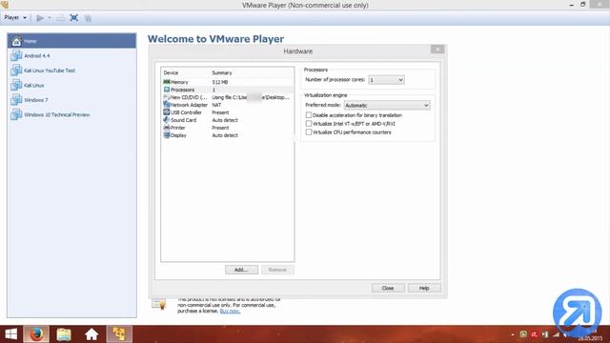Select the Windows 7 virtual machine
Screen dimensions: 610x343
(71, 100)
